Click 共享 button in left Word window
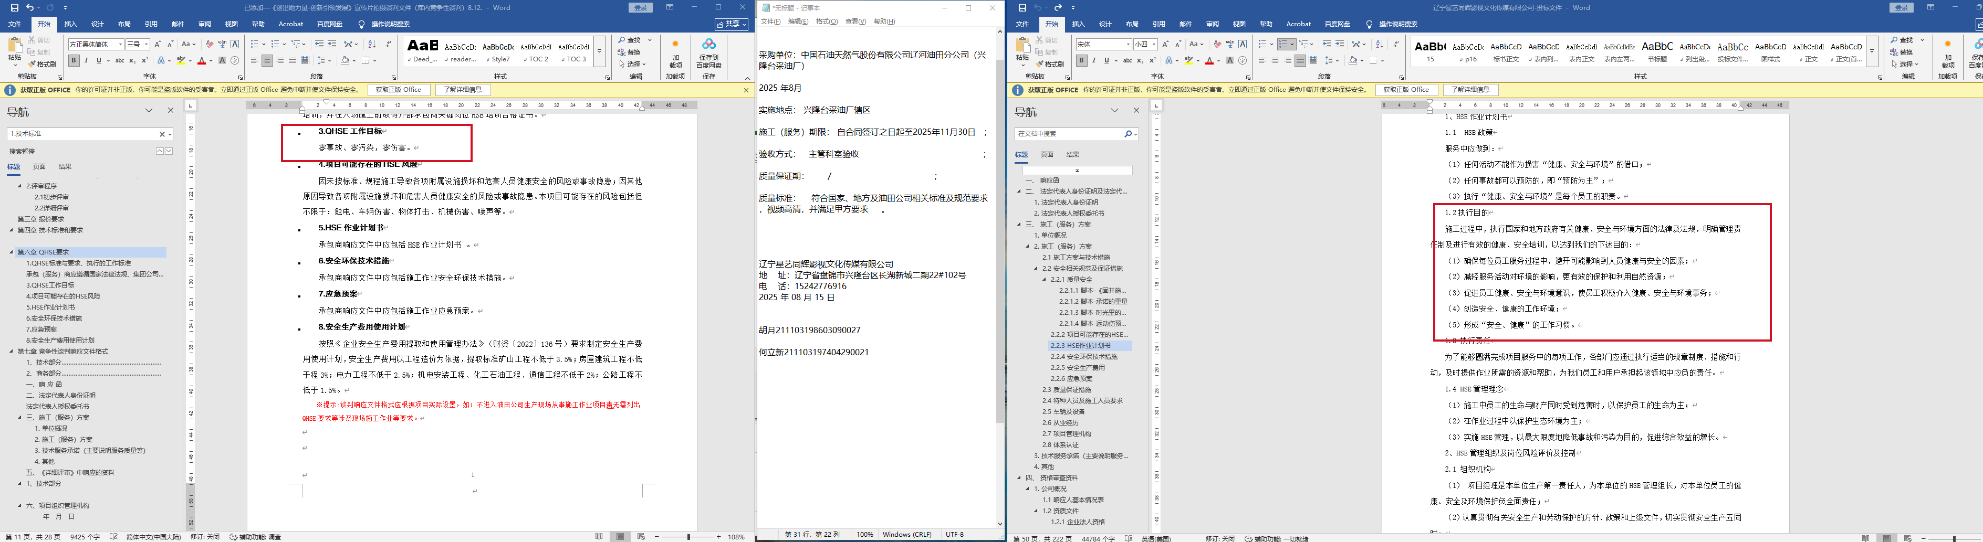This screenshot has width=1983, height=542. 732,25
